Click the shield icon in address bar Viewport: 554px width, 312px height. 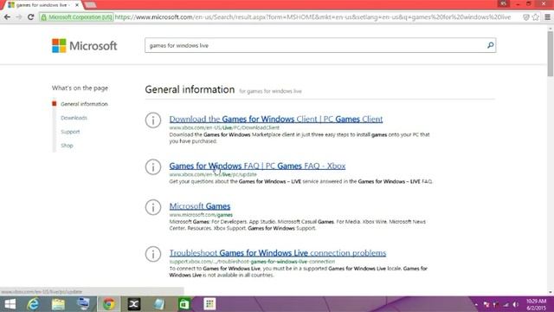[526, 17]
